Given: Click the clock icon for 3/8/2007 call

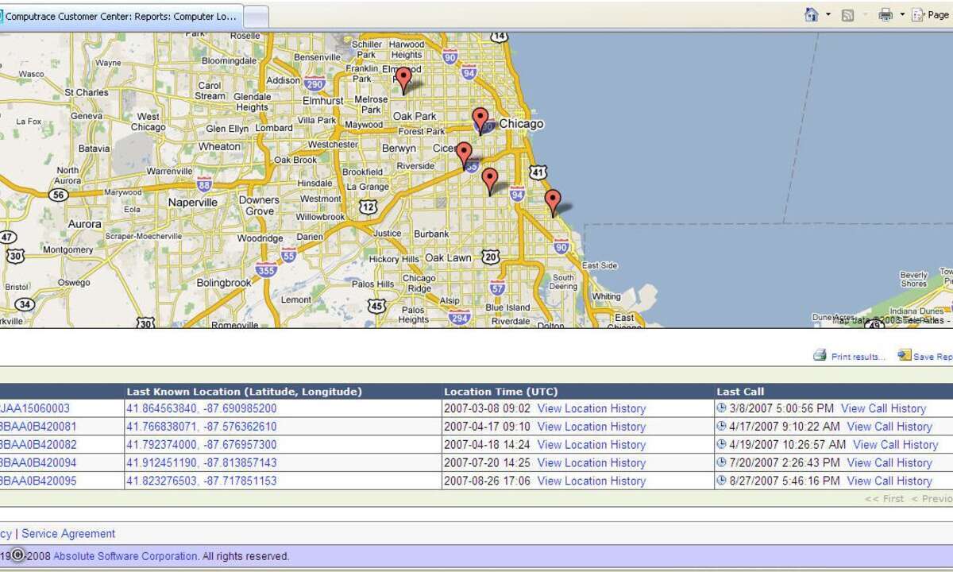Looking at the screenshot, I should click(721, 408).
